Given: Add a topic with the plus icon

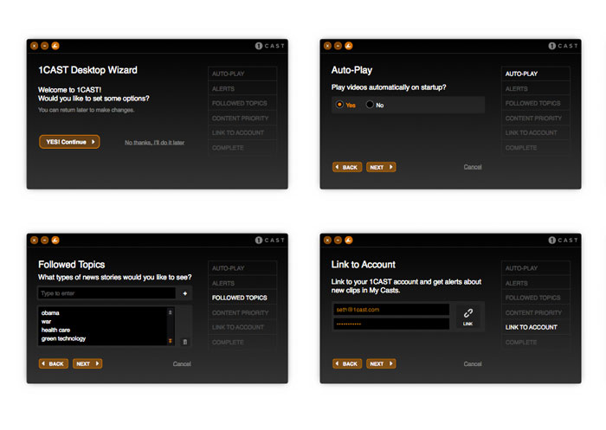Looking at the screenshot, I should [185, 293].
